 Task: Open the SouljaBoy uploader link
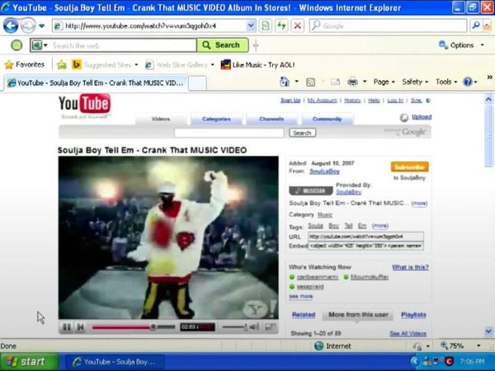[x=324, y=171]
